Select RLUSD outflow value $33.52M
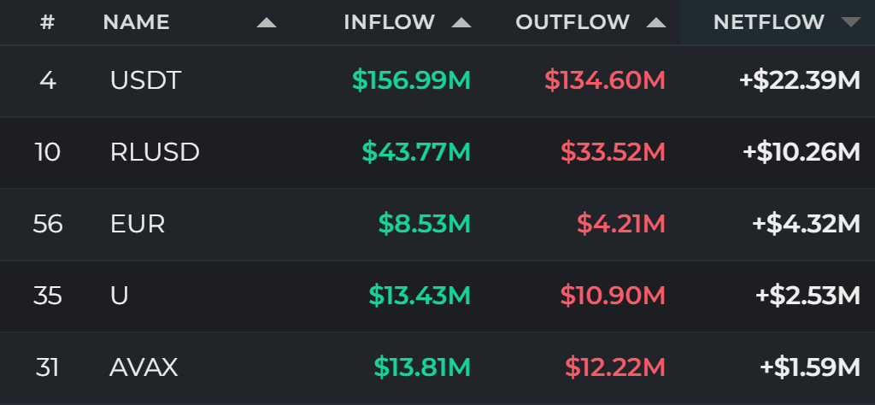The image size is (875, 405). [614, 152]
